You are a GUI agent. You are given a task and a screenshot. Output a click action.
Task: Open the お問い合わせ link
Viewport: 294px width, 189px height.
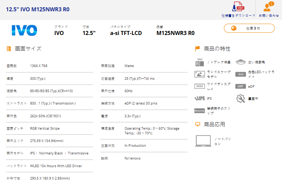(x=269, y=16)
